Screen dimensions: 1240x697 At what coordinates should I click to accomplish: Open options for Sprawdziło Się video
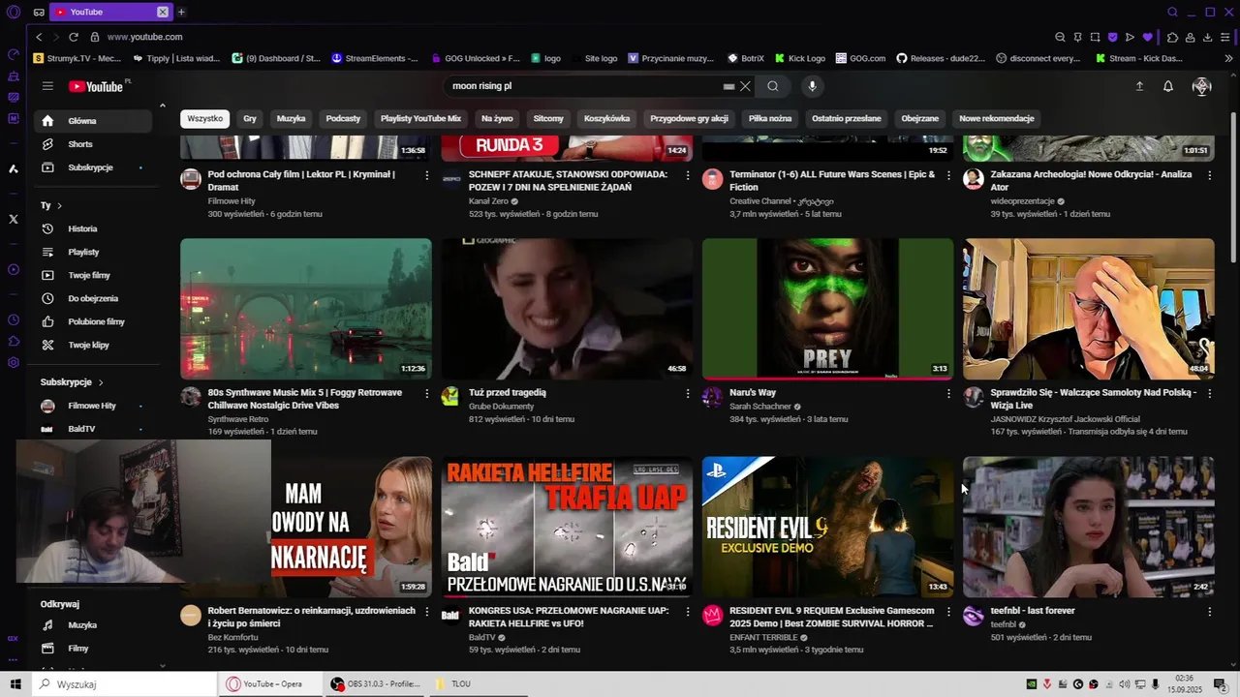coord(1209,393)
